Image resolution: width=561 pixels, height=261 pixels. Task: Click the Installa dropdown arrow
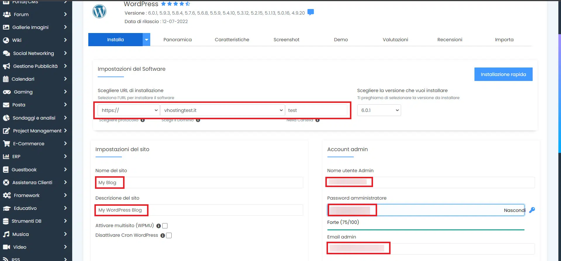point(146,39)
